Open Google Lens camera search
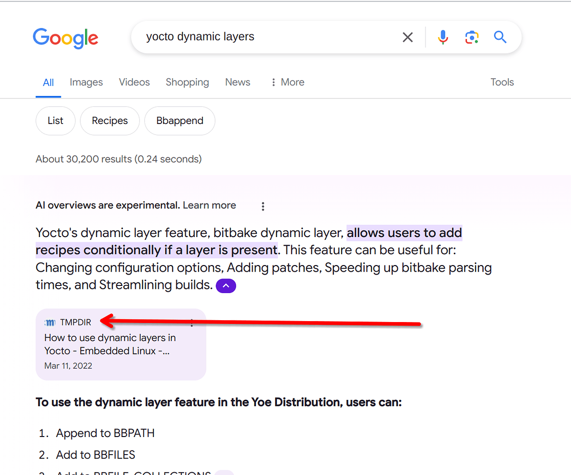 pos(472,37)
